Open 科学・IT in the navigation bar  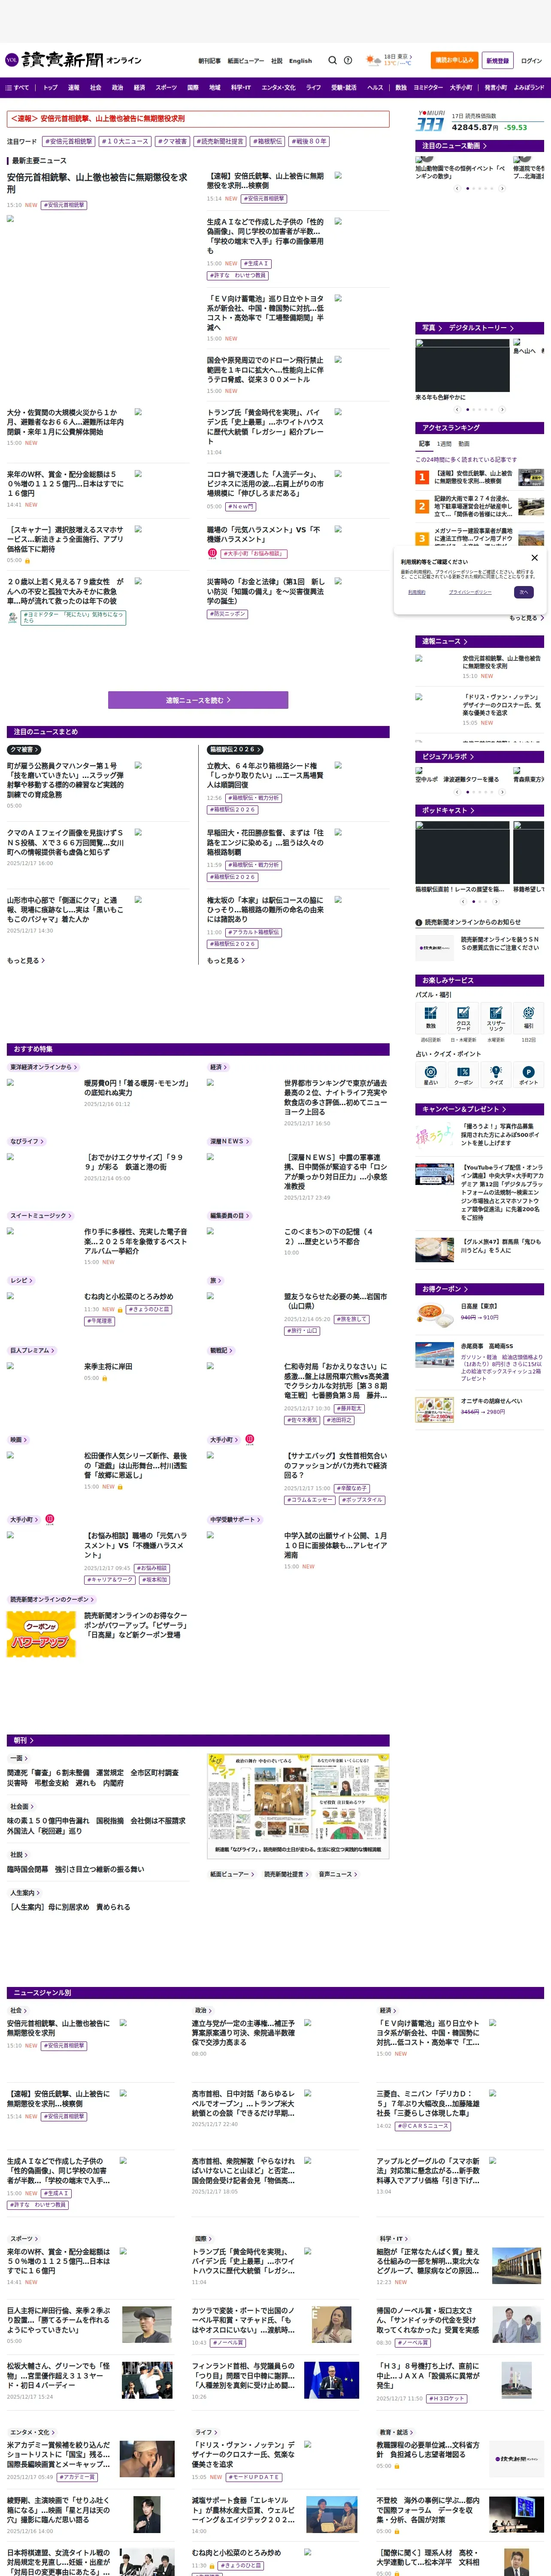[241, 88]
